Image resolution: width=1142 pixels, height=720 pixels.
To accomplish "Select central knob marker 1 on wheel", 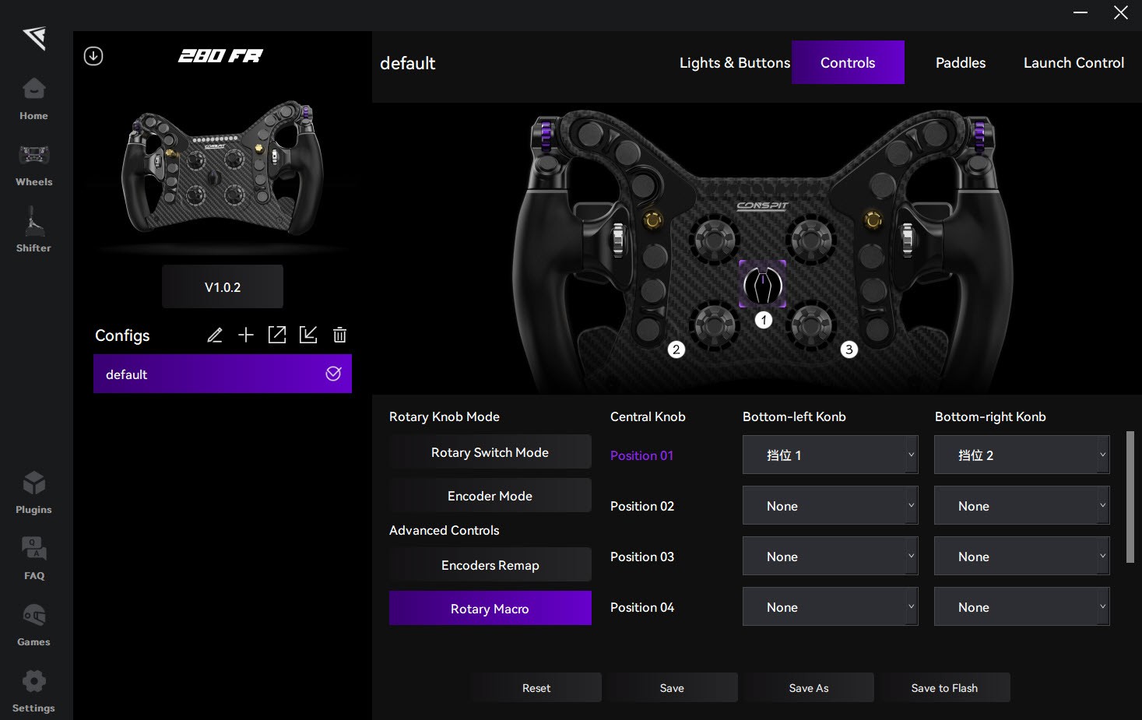I will pos(764,320).
